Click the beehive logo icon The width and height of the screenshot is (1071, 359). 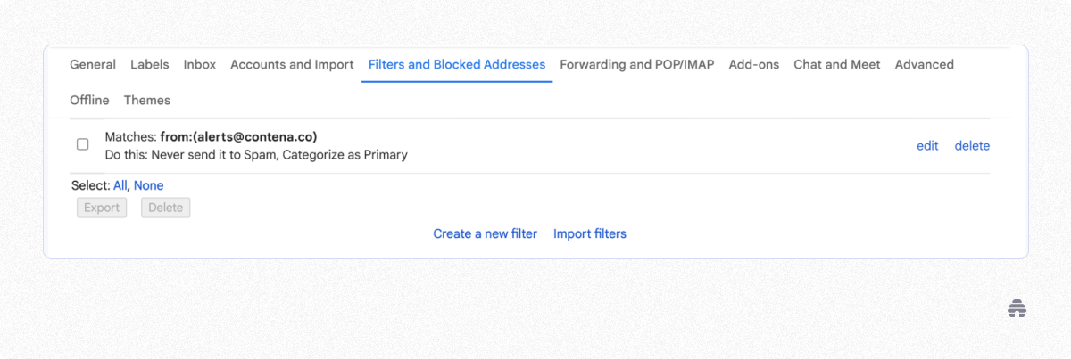click(x=1017, y=309)
